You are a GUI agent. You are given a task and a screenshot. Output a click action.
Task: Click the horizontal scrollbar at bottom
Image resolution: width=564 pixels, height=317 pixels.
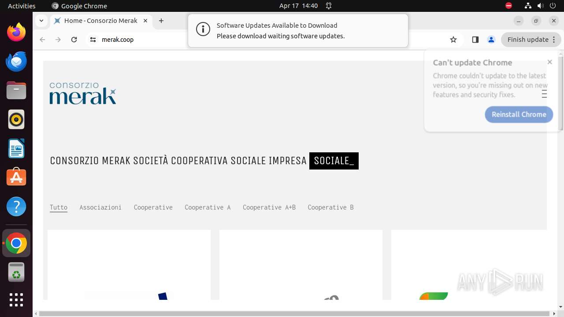294,313
